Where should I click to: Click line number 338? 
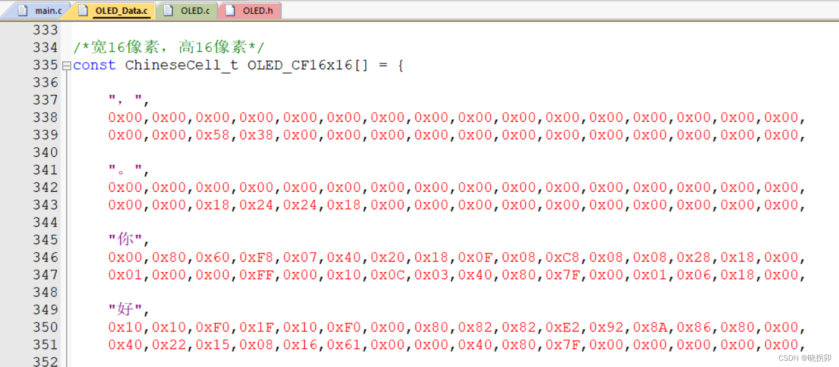coord(45,117)
